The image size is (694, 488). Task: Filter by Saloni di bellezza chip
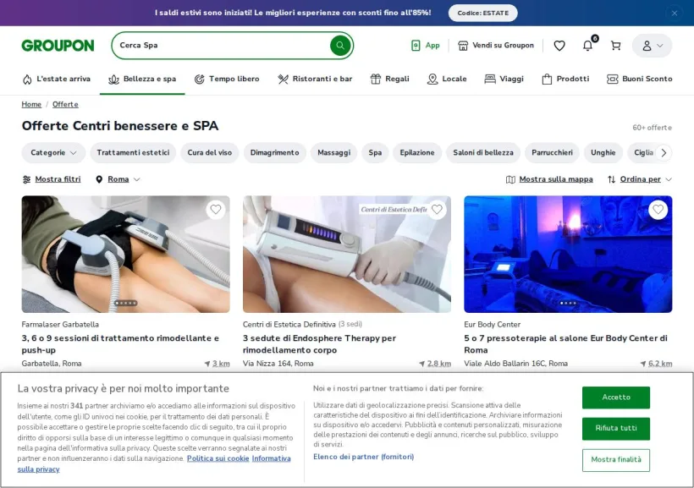483,152
